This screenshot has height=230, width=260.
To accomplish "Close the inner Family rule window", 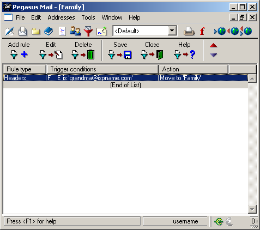I will (x=252, y=17).
